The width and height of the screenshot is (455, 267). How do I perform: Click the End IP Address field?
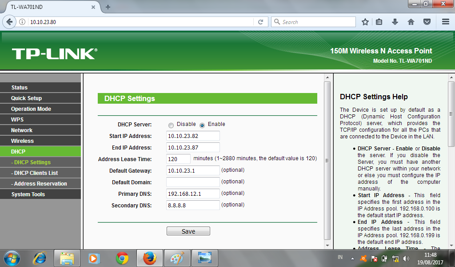tap(193, 147)
